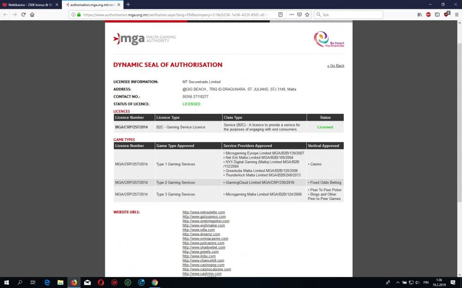Show hidden system tray icons
This screenshot has width=462, height=288.
(x=397, y=282)
